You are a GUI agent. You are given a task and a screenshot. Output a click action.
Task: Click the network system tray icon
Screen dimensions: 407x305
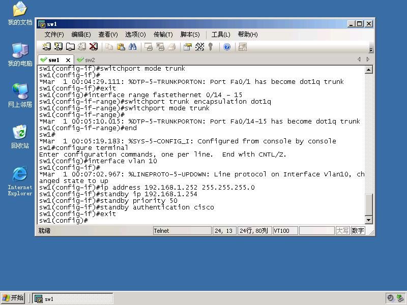pos(400,298)
